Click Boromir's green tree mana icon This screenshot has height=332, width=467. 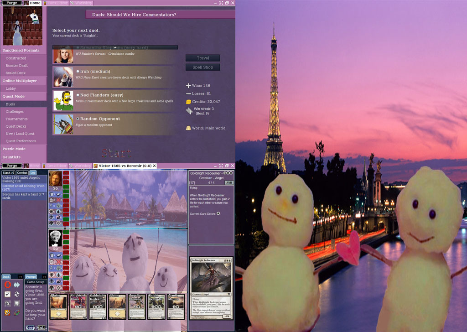(x=51, y=223)
